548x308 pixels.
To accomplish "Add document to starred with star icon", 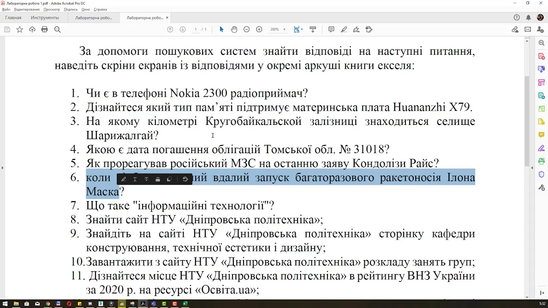I will pos(20,30).
